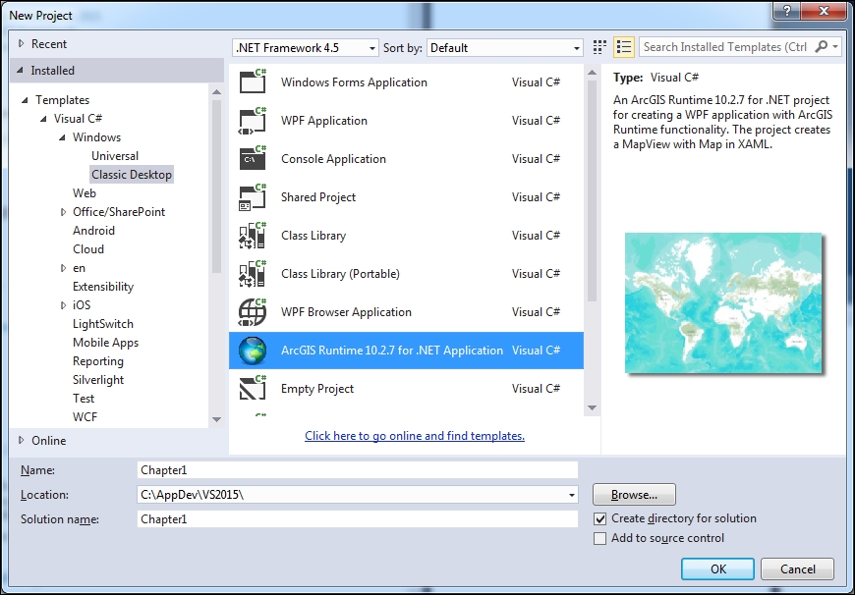Choose the Class Library template icon
The height and width of the screenshot is (595, 855).
253,236
